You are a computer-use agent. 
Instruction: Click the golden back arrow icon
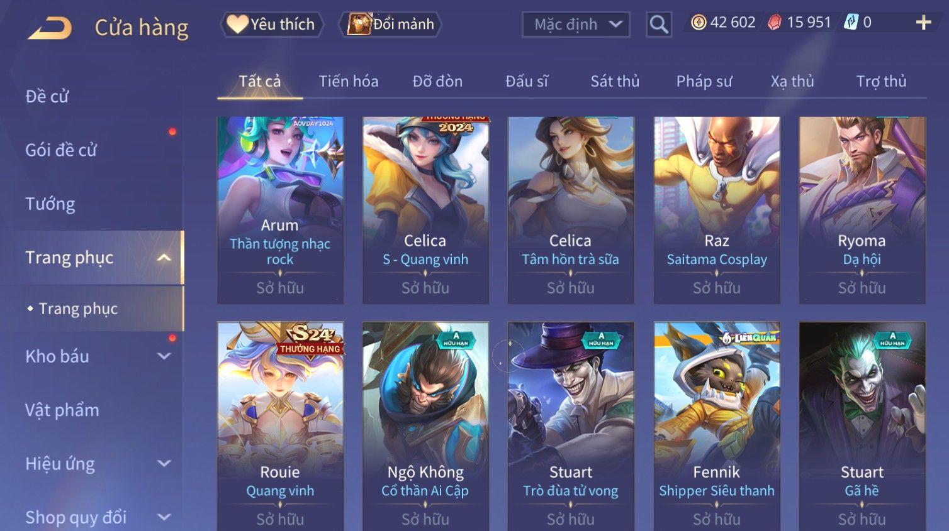coord(50,28)
